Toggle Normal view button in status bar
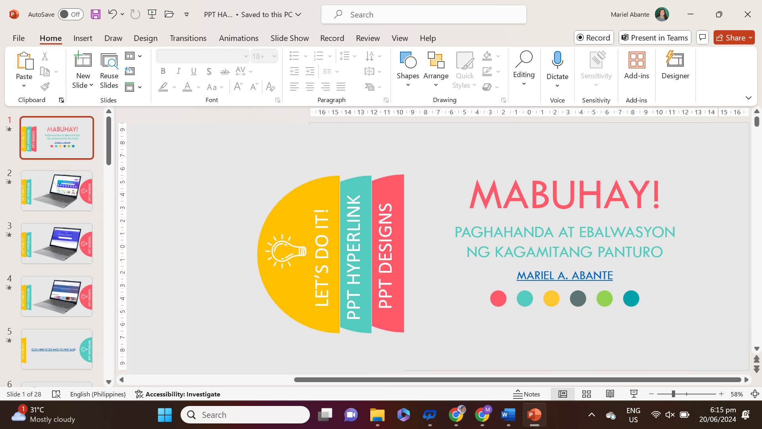The height and width of the screenshot is (429, 762). [x=562, y=394]
